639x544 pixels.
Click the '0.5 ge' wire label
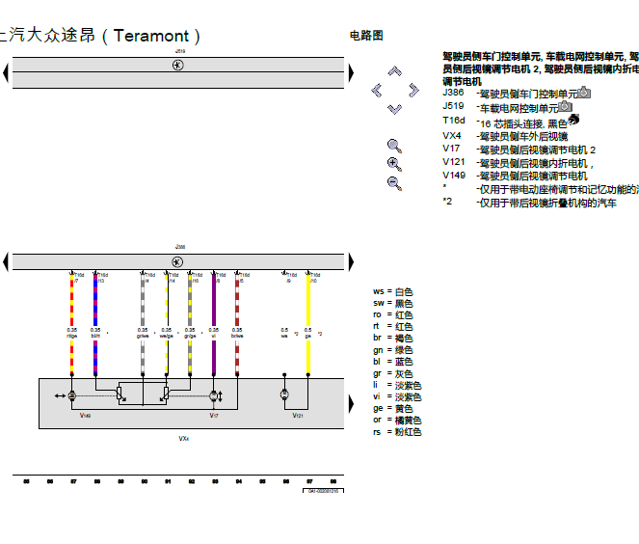click(x=308, y=333)
